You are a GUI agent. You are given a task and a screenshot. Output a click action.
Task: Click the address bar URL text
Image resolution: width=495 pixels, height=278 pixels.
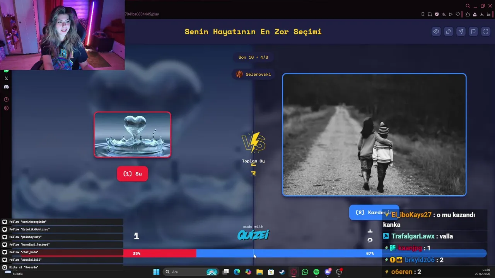pyautogui.click(x=142, y=14)
